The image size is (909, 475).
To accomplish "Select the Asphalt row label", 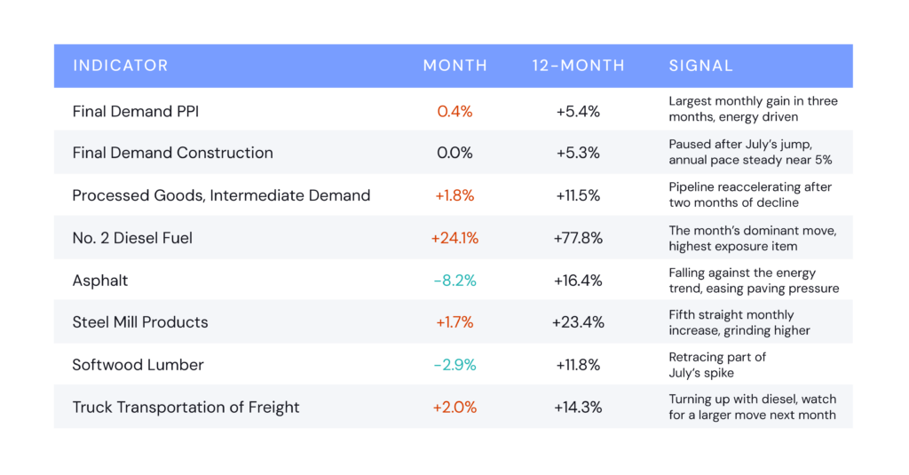I will (100, 281).
